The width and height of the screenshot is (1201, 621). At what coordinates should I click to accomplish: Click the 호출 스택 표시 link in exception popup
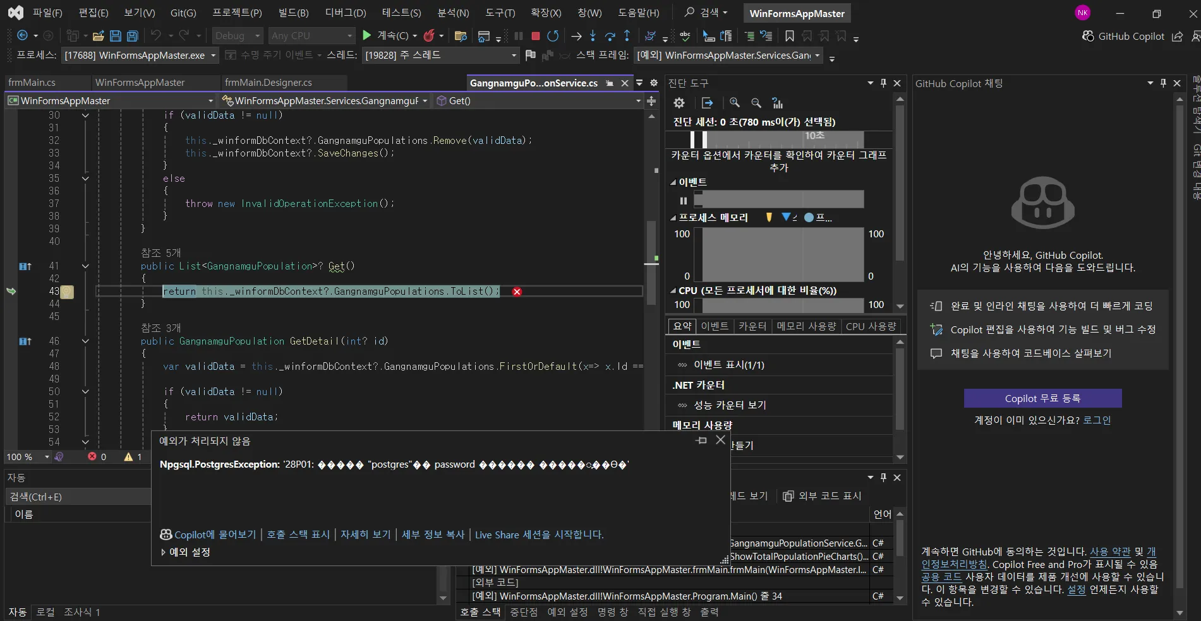tap(298, 535)
